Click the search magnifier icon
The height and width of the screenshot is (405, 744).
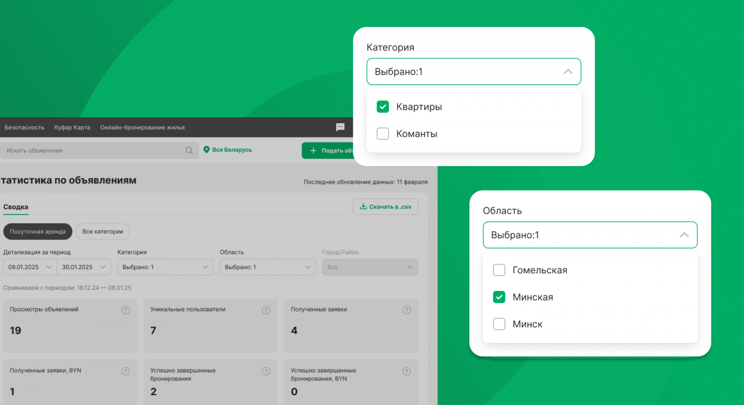pos(189,150)
